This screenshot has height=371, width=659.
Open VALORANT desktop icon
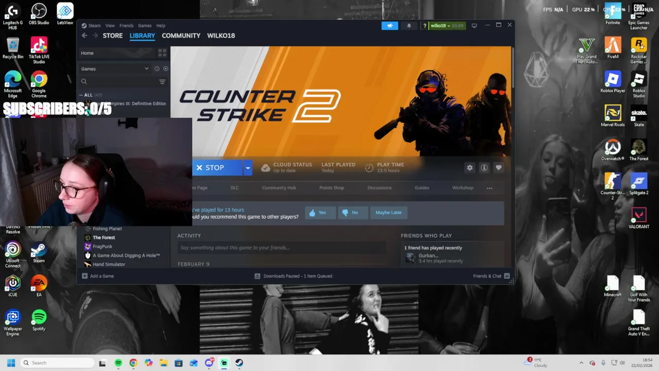[638, 218]
